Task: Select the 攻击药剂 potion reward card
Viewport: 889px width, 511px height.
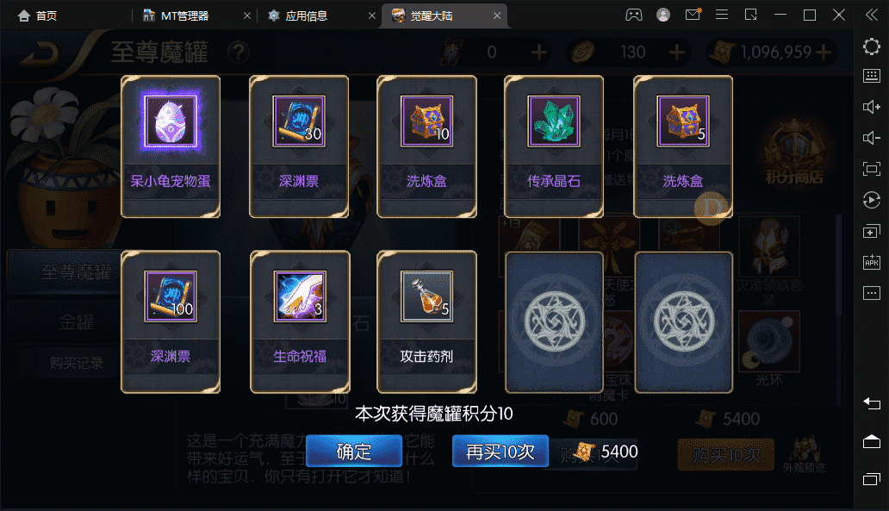Action: click(x=426, y=322)
